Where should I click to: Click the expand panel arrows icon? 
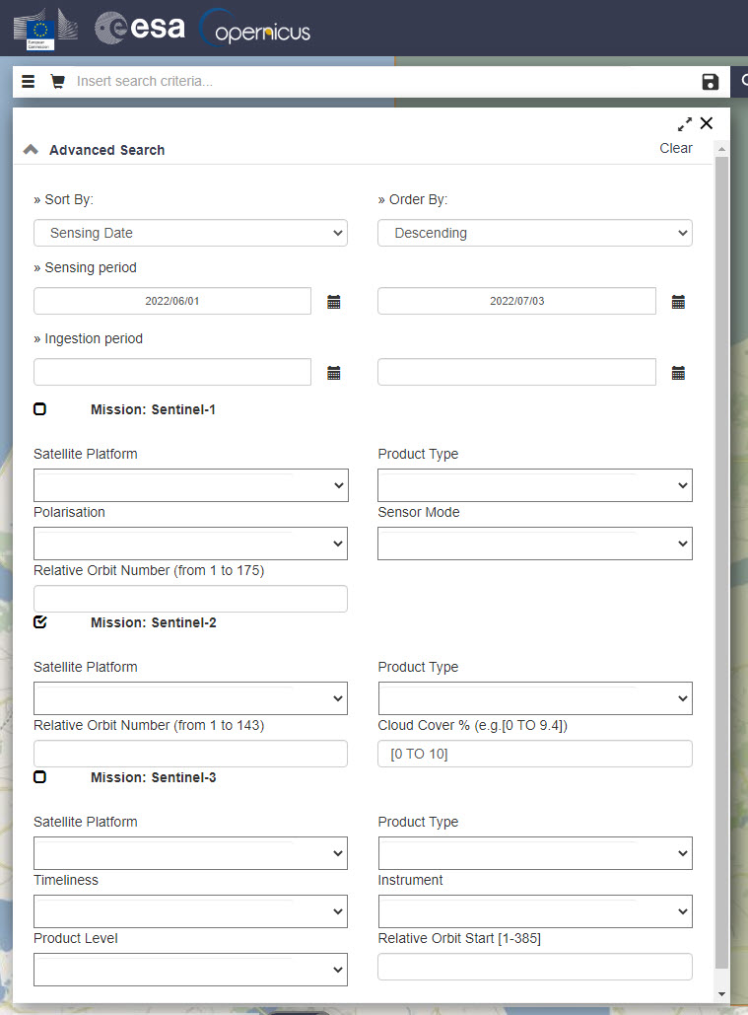tap(685, 124)
